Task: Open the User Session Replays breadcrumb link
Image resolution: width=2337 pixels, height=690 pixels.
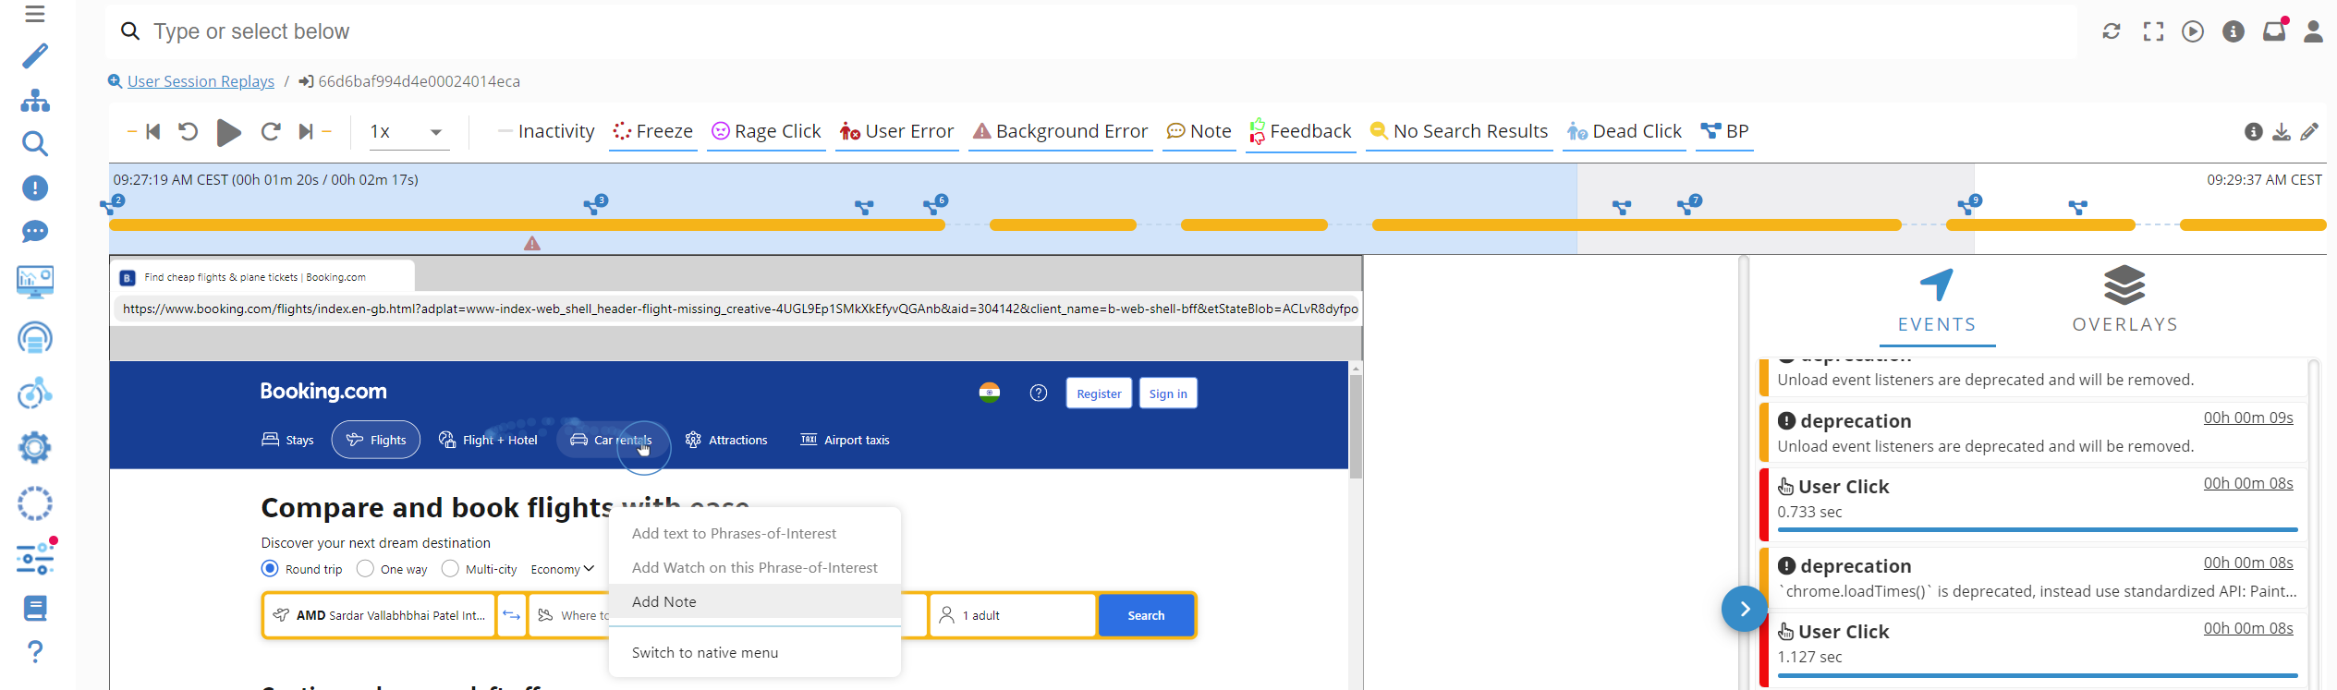Action: pos(201,81)
